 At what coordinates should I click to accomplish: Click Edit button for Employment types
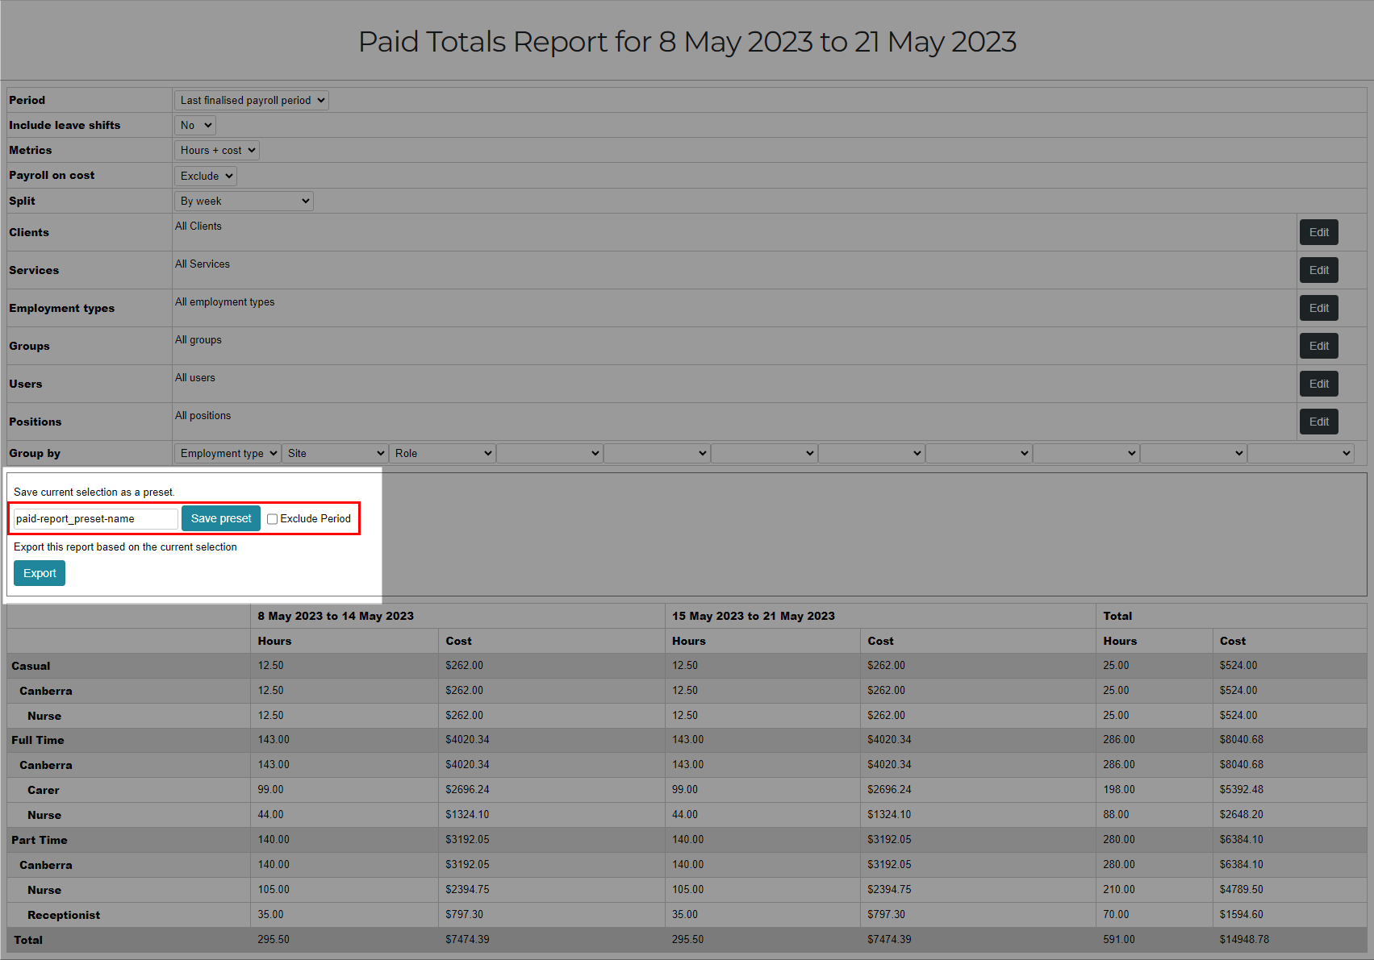pyautogui.click(x=1319, y=308)
